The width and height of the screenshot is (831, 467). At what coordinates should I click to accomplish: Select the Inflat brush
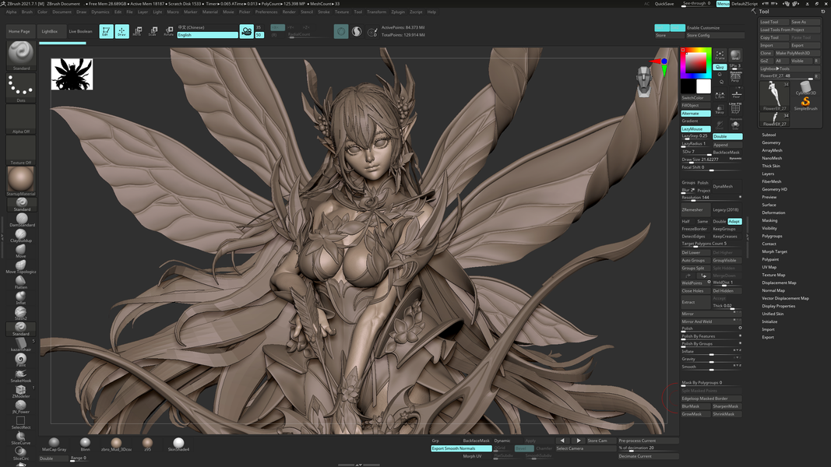[21, 298]
